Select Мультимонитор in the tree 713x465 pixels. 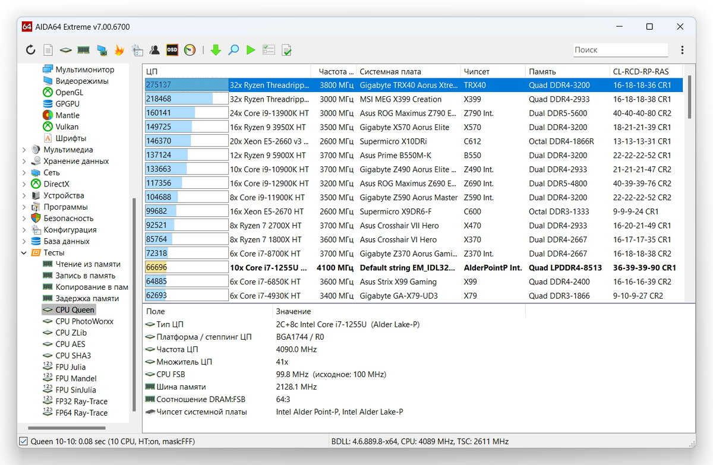point(85,69)
